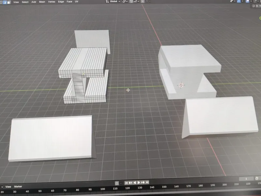
Task: Toggle the auto keying record button
Action: pos(117,183)
